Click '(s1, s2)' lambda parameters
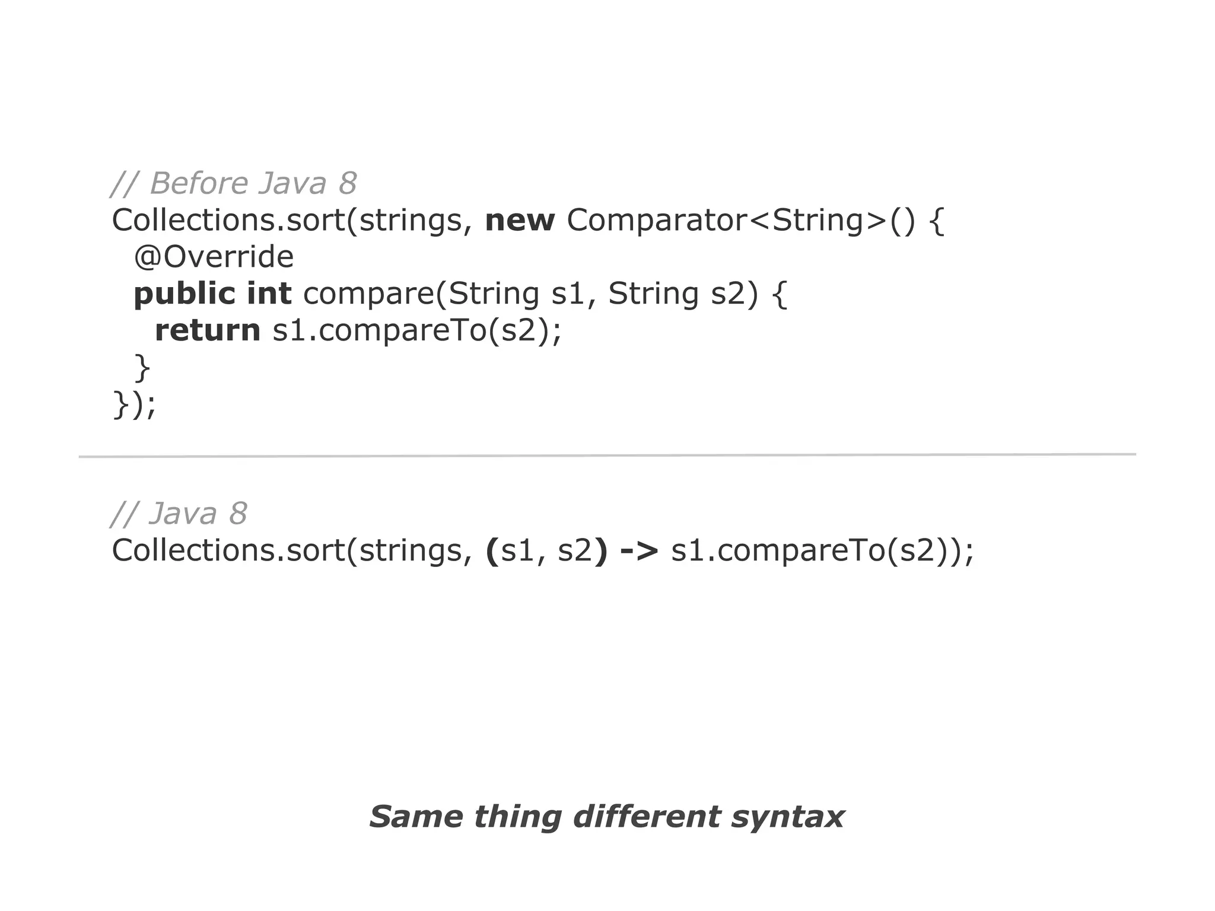This screenshot has height=911, width=1215. [546, 550]
